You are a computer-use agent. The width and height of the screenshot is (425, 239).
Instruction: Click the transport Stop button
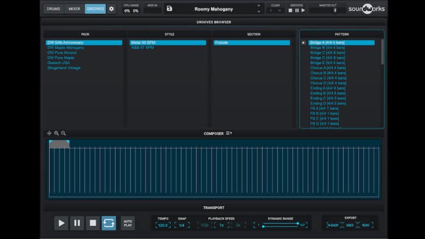coord(93,223)
